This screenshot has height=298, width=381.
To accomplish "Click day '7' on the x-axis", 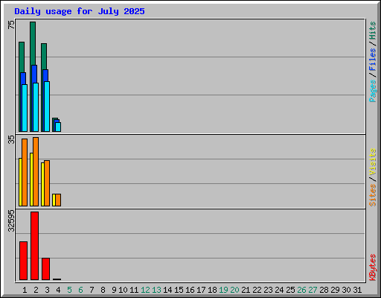I will 92,290.
